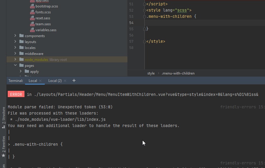This screenshot has height=168, width=265.
Task: Expand the apply folder
Action: pyautogui.click(x=21, y=71)
